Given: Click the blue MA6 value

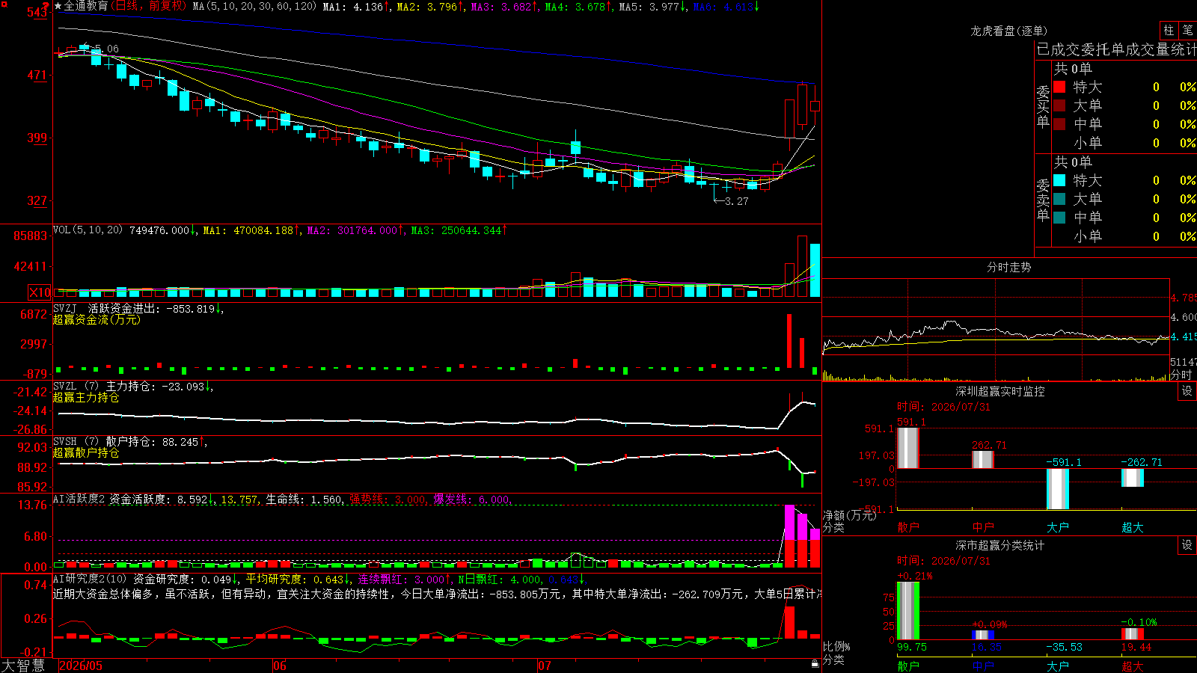Looking at the screenshot, I should pyautogui.click(x=726, y=6).
